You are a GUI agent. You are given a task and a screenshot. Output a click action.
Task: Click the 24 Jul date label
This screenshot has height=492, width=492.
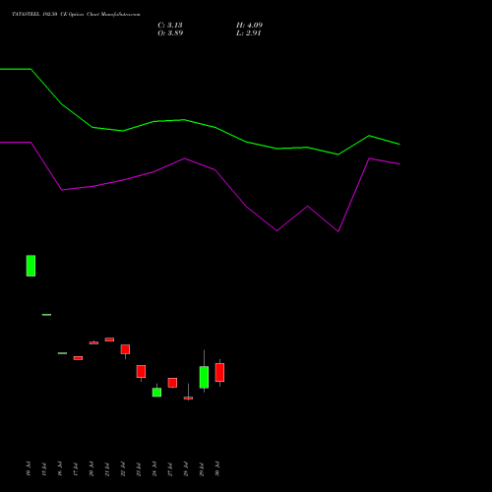(x=154, y=468)
